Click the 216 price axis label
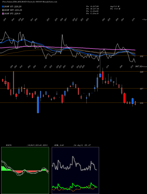147x194 pixels. [141, 103]
